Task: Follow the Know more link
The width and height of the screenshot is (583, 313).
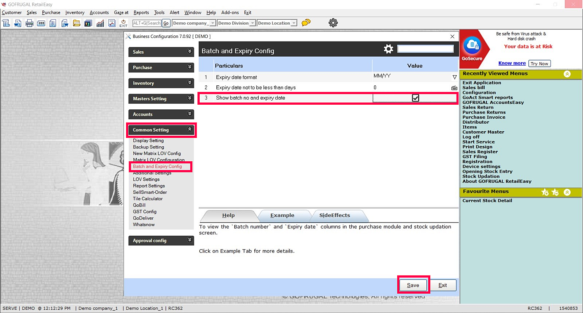Action: click(512, 63)
